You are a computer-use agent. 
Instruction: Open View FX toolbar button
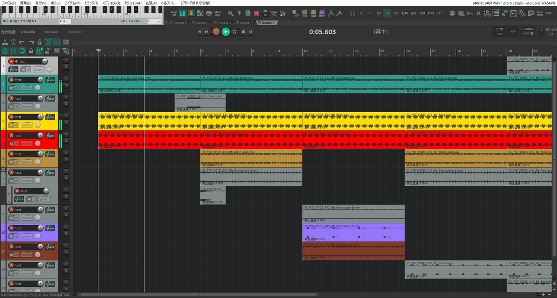pos(274,13)
